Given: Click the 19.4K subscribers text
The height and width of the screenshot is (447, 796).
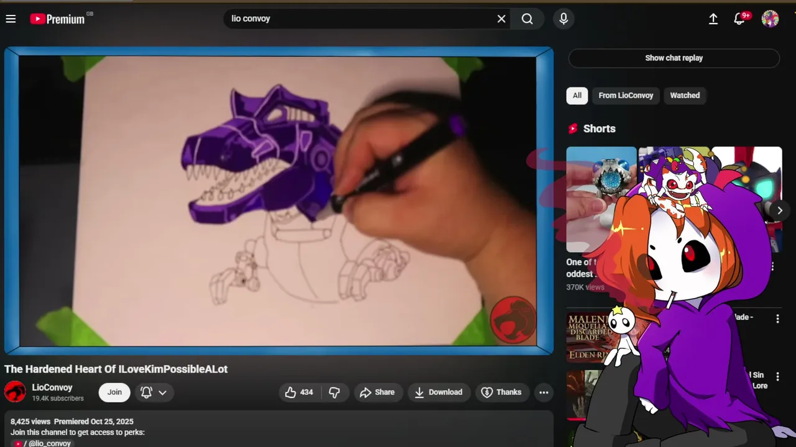Looking at the screenshot, I should click(58, 399).
